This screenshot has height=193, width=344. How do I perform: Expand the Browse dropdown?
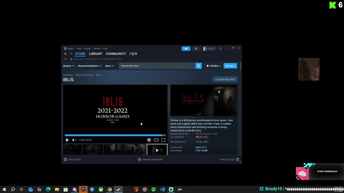point(69,66)
